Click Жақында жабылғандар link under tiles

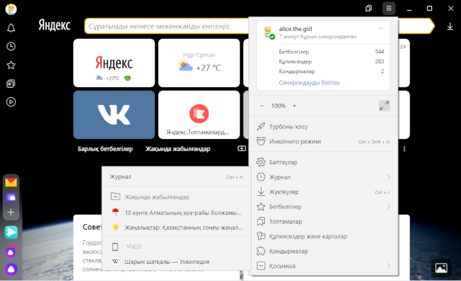point(178,149)
